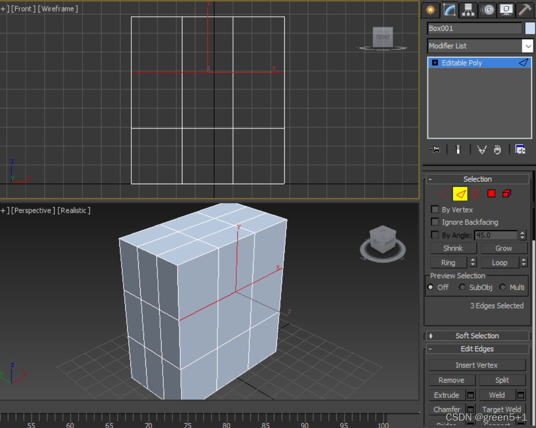536x428 pixels.
Task: Expand the Soft Selection rollout
Action: 478,336
